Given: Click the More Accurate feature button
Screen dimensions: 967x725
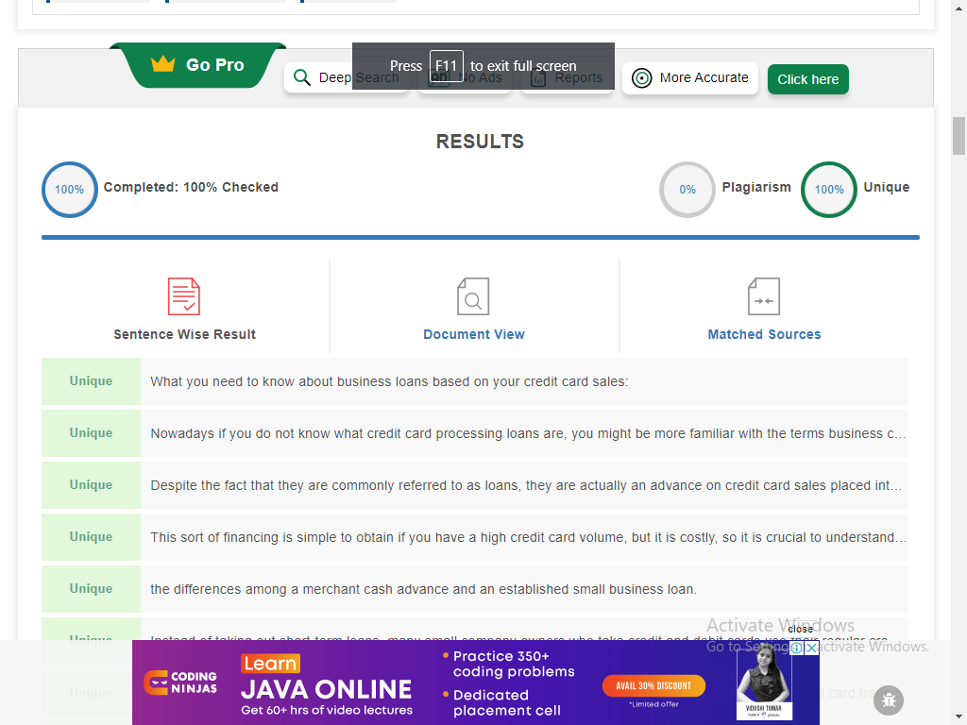Looking at the screenshot, I should pyautogui.click(x=690, y=78).
